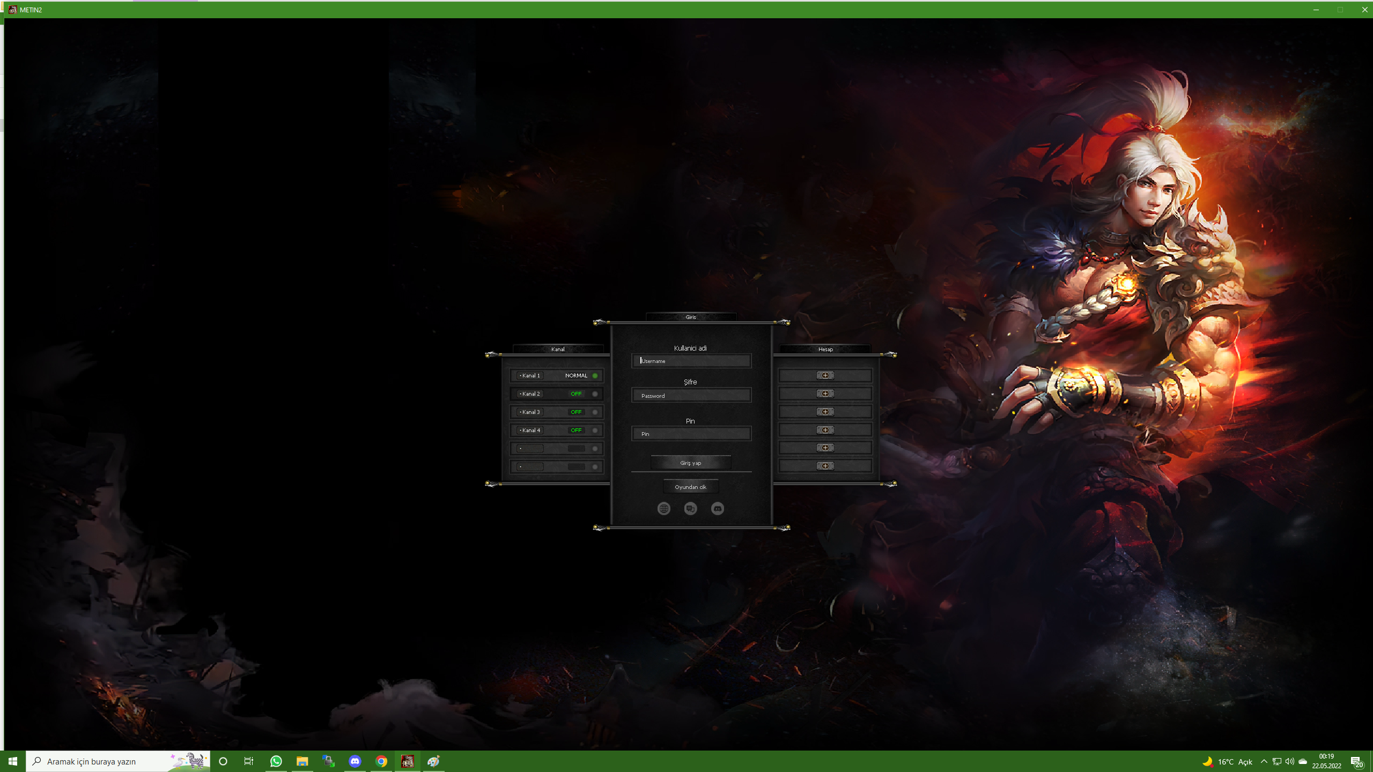Add account in second Hesap slot

(x=825, y=394)
